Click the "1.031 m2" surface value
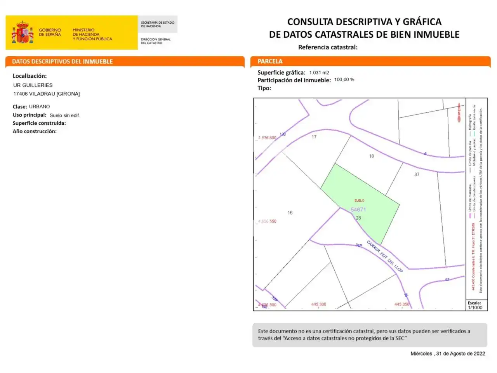 319,73
